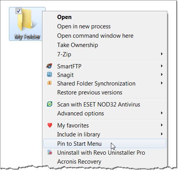
Task: Expand the Advanced options submenu arrow
Action: (x=162, y=113)
